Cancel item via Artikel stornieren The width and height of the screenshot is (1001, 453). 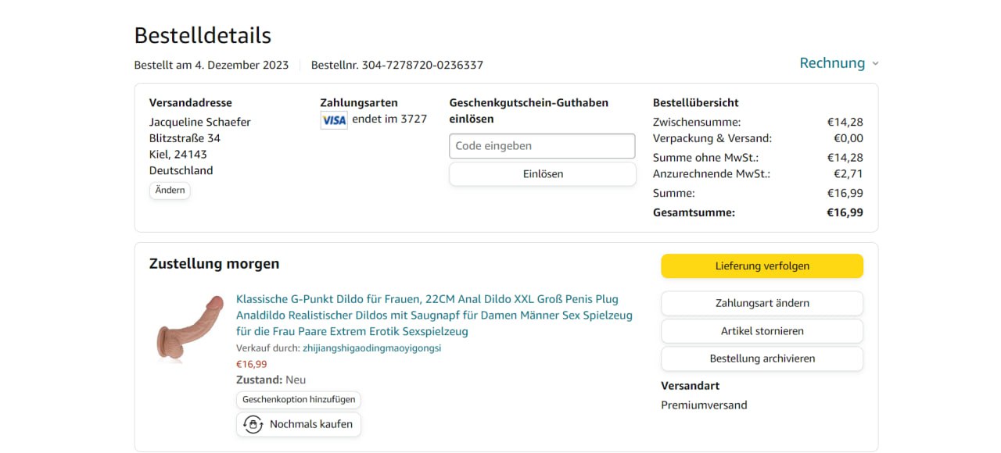click(x=762, y=331)
